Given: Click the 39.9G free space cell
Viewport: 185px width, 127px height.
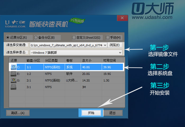Looking at the screenshot, I should (112, 67).
